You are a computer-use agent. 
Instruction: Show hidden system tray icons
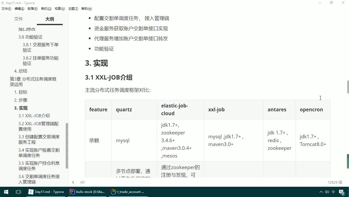[321, 192]
